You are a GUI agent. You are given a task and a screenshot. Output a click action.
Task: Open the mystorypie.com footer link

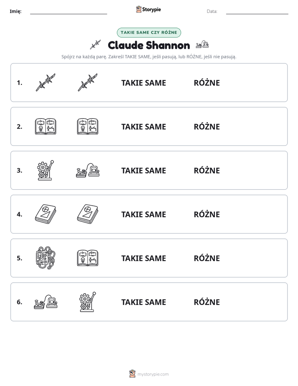pos(149,374)
